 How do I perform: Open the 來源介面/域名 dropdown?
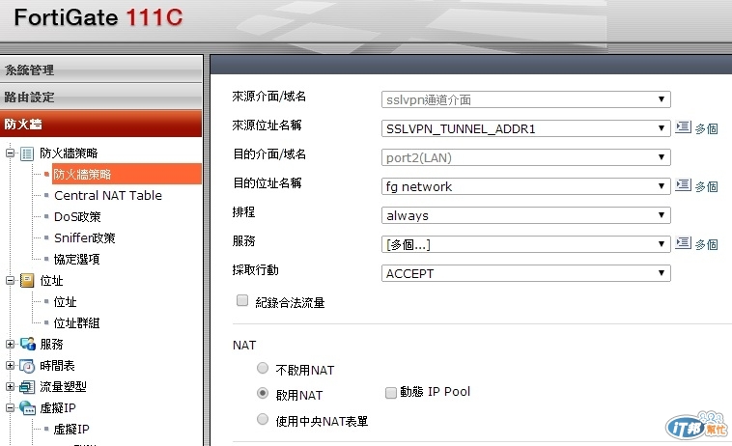click(526, 99)
